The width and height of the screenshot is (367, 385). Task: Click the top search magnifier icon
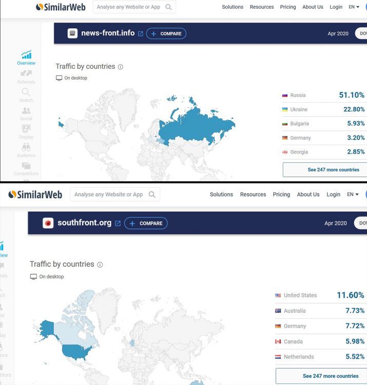coord(169,7)
